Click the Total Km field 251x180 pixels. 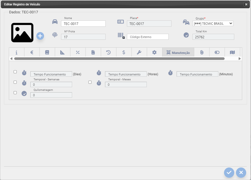[213, 37]
